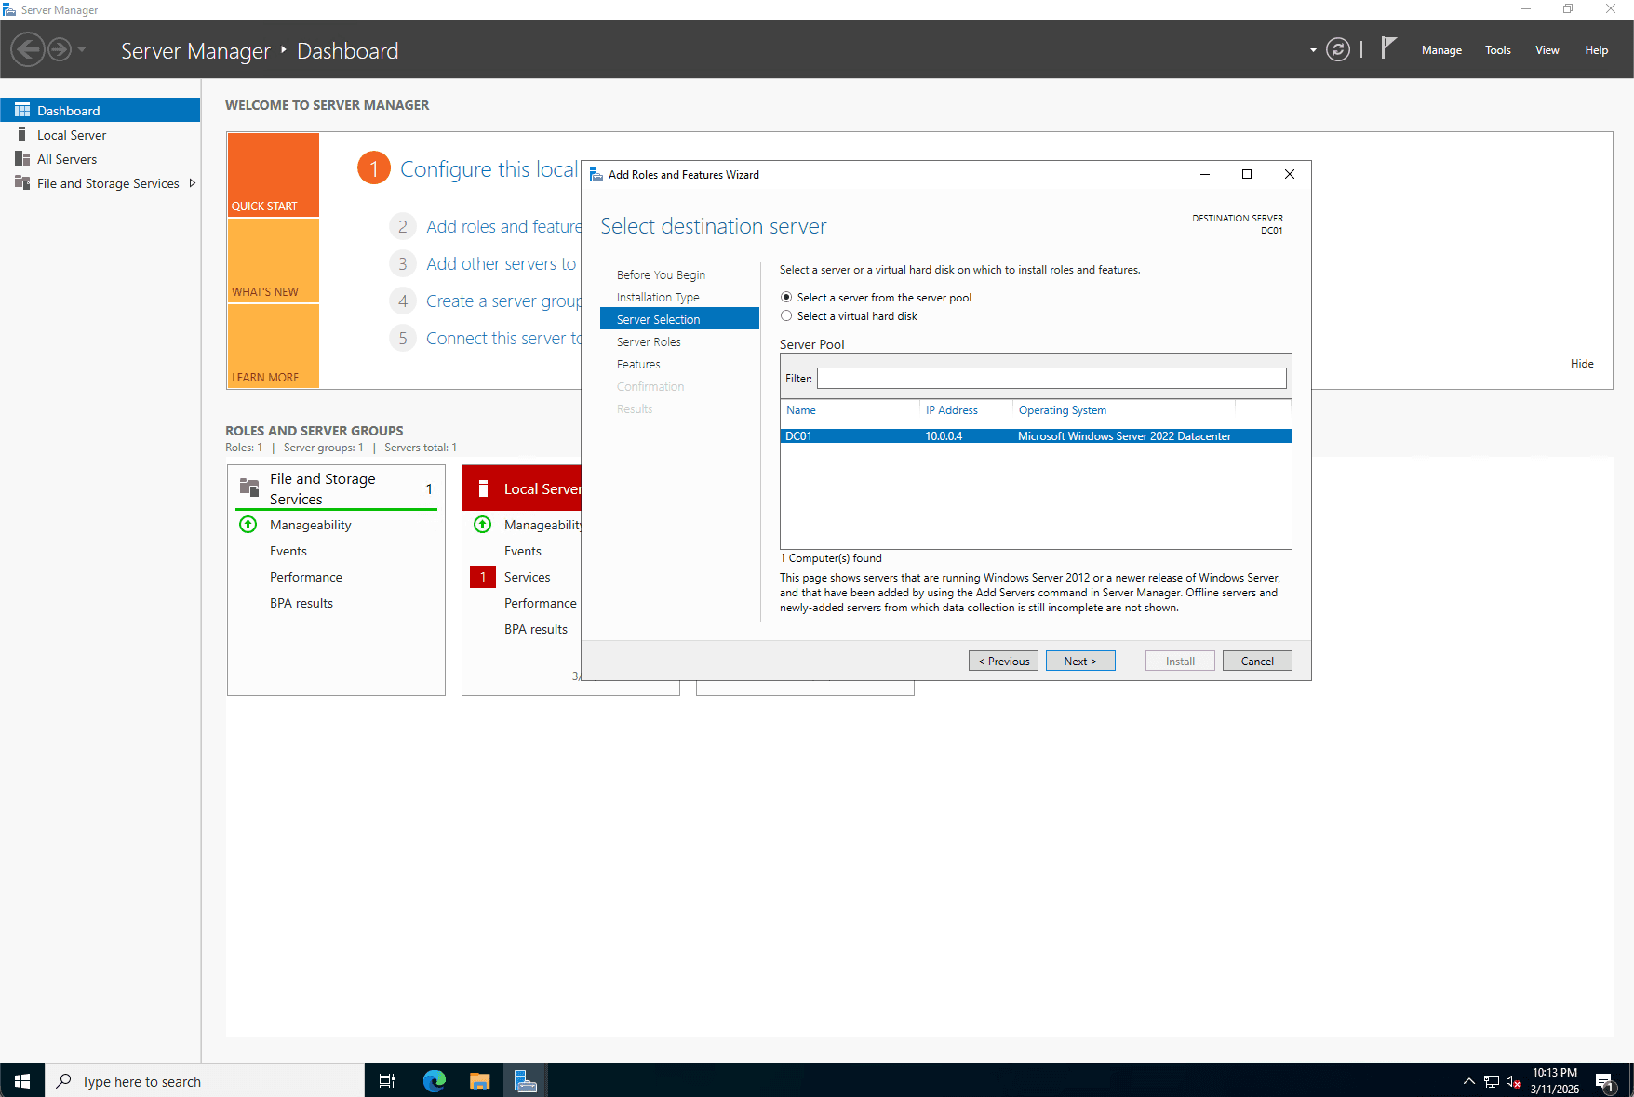
Task: Click the Server Manager taskbar icon
Action: [526, 1080]
